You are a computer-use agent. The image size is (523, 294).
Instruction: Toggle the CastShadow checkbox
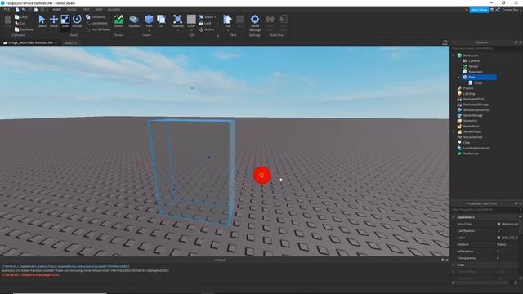499,230
